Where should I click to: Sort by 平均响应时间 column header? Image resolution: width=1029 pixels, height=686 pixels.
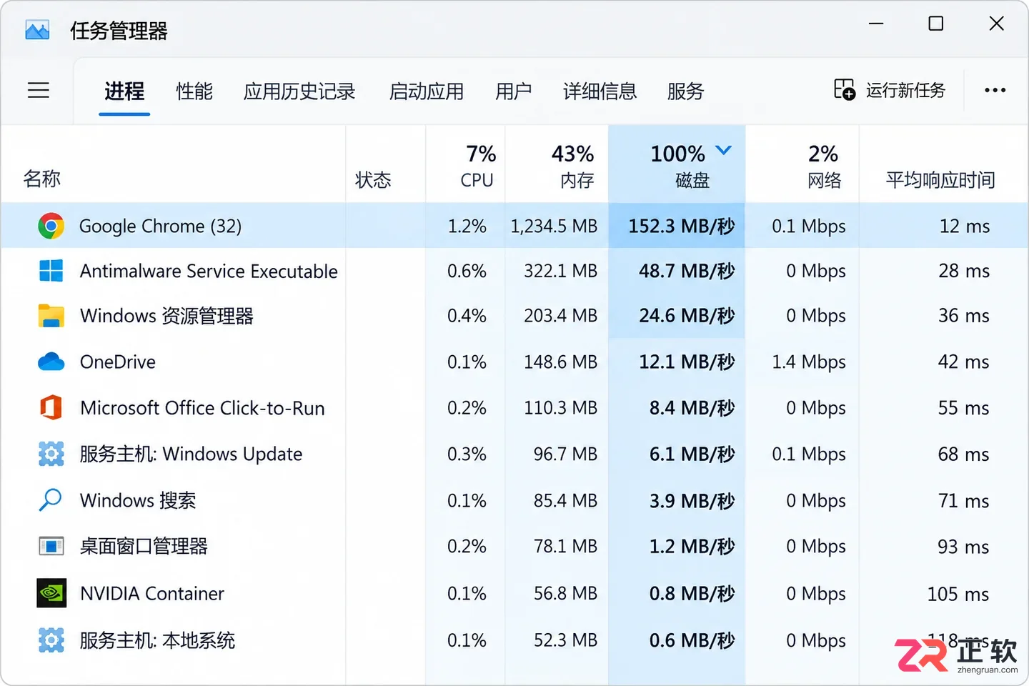click(x=940, y=179)
